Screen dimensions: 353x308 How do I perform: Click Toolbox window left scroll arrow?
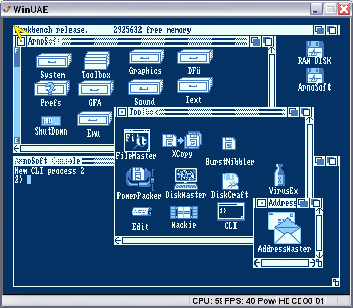point(117,240)
